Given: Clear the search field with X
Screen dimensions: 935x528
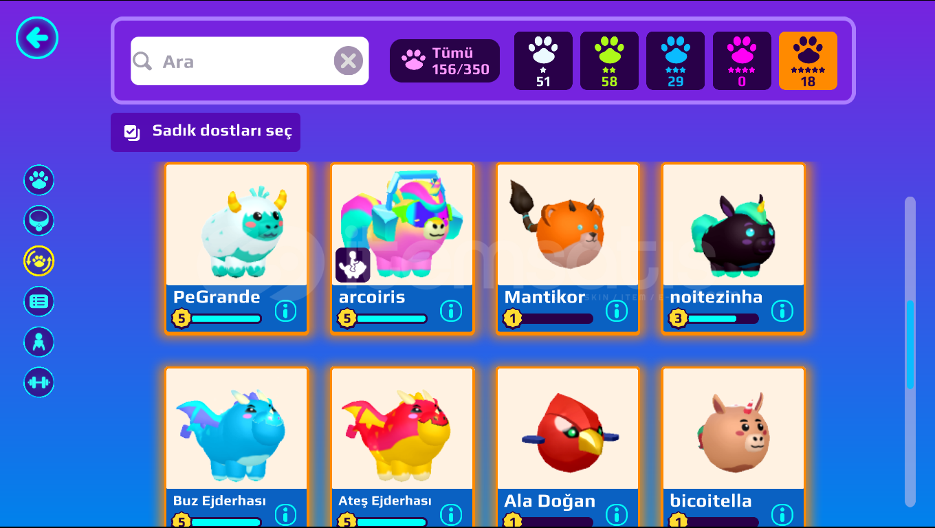Looking at the screenshot, I should 349,61.
